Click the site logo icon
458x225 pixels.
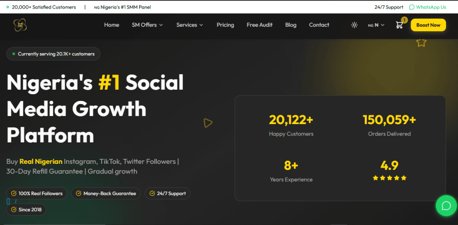[x=20, y=25]
